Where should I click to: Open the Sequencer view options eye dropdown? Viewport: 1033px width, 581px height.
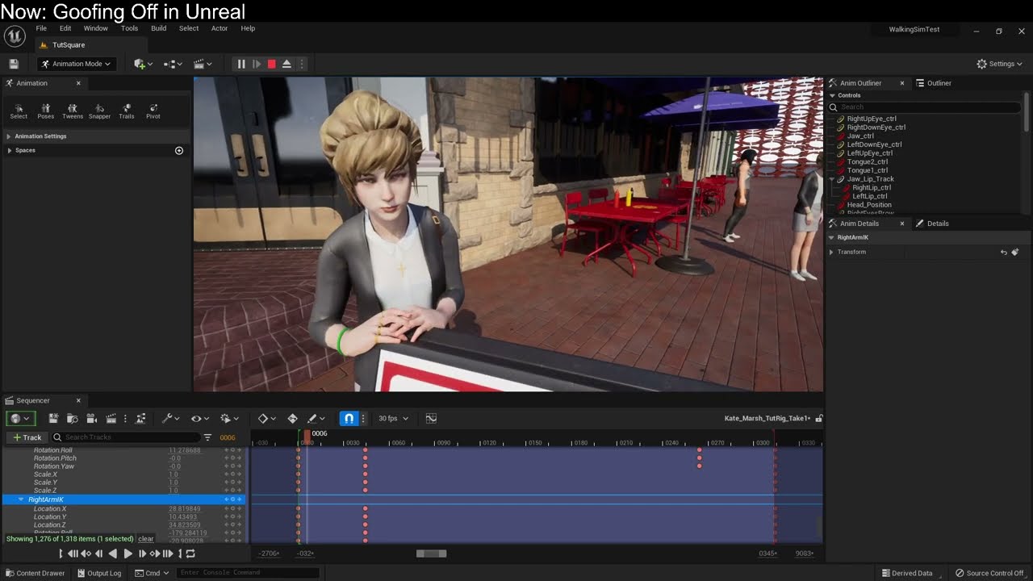point(199,418)
